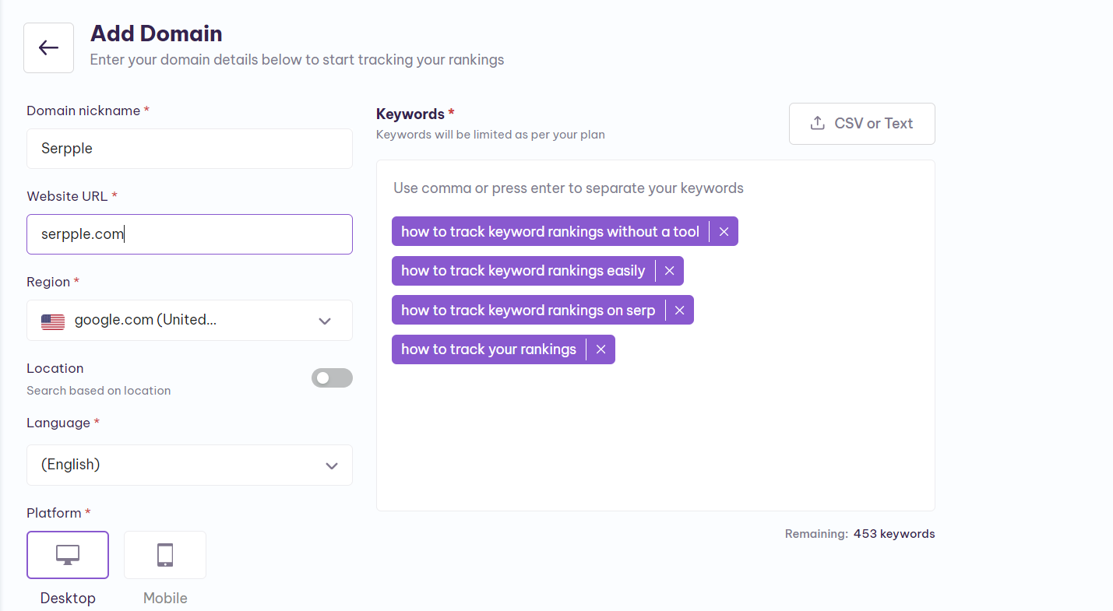Click the Desktop label text
This screenshot has height=611, width=1113.
68,599
